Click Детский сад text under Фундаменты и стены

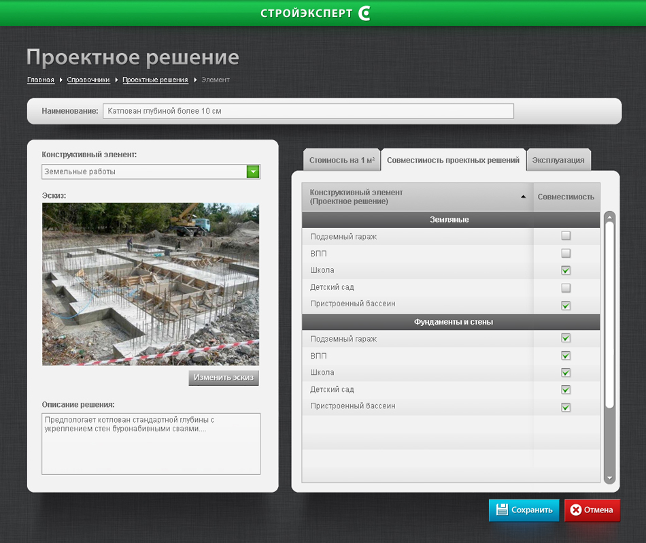[332, 390]
